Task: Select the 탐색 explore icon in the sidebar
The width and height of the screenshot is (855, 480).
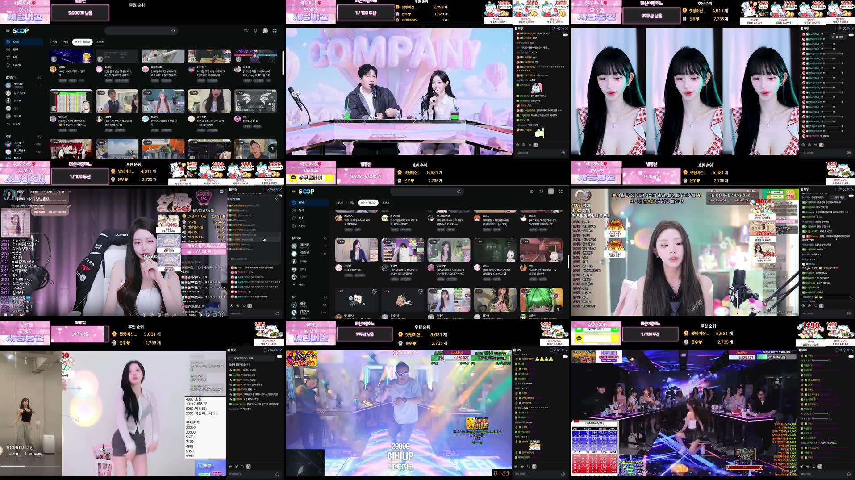Action: pos(15,49)
